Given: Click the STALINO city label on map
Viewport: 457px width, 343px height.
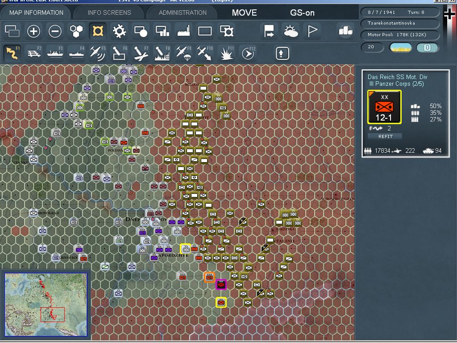Looking at the screenshot, I should coord(284,241).
